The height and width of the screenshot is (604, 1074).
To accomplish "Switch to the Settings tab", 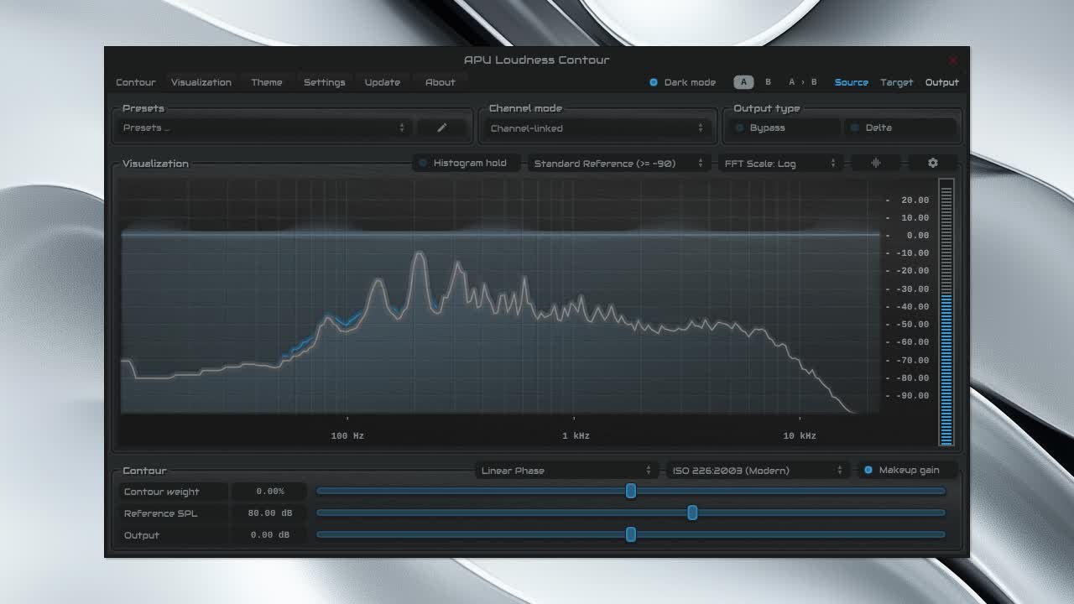I will click(324, 82).
